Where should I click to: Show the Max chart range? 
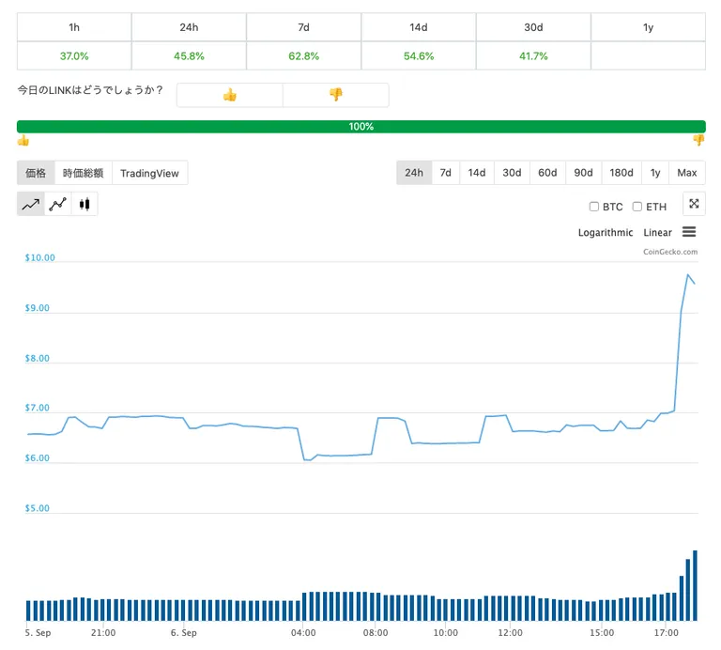687,173
